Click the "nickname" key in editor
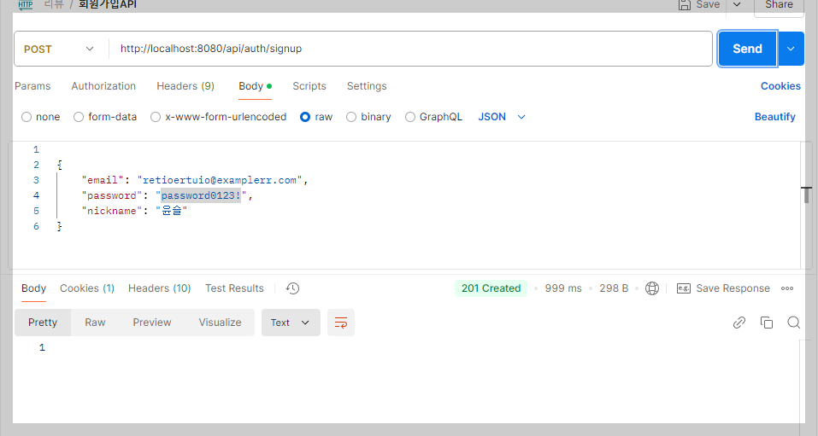Viewport: 818px width, 436px height. pyautogui.click(x=112, y=211)
